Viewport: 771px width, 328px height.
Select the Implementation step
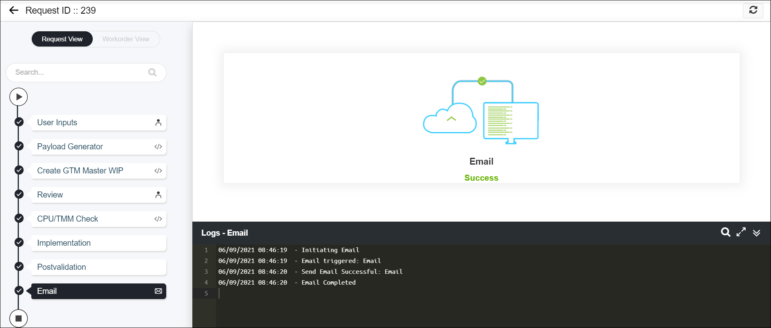[x=98, y=243]
